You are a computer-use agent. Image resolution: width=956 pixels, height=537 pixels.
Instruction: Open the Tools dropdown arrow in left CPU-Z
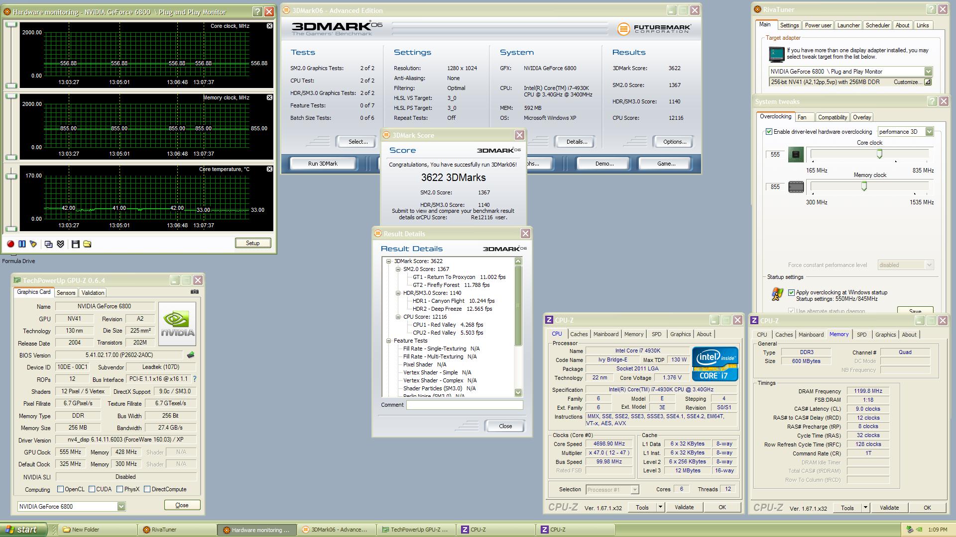click(x=660, y=507)
